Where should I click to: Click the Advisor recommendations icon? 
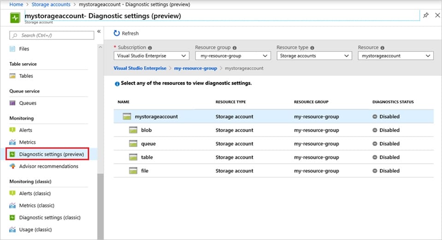pos(12,166)
